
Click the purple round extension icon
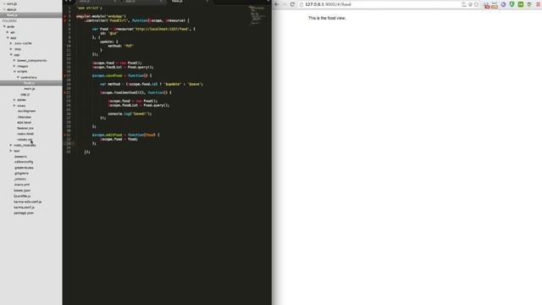[503, 4]
